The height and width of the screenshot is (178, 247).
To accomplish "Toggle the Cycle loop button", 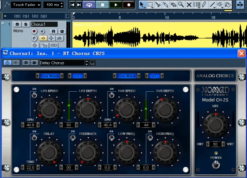I will pyautogui.click(x=89, y=5).
